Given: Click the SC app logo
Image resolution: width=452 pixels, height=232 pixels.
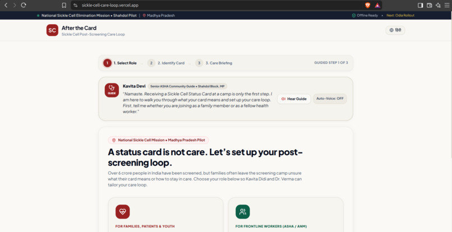Looking at the screenshot, I should 52,30.
